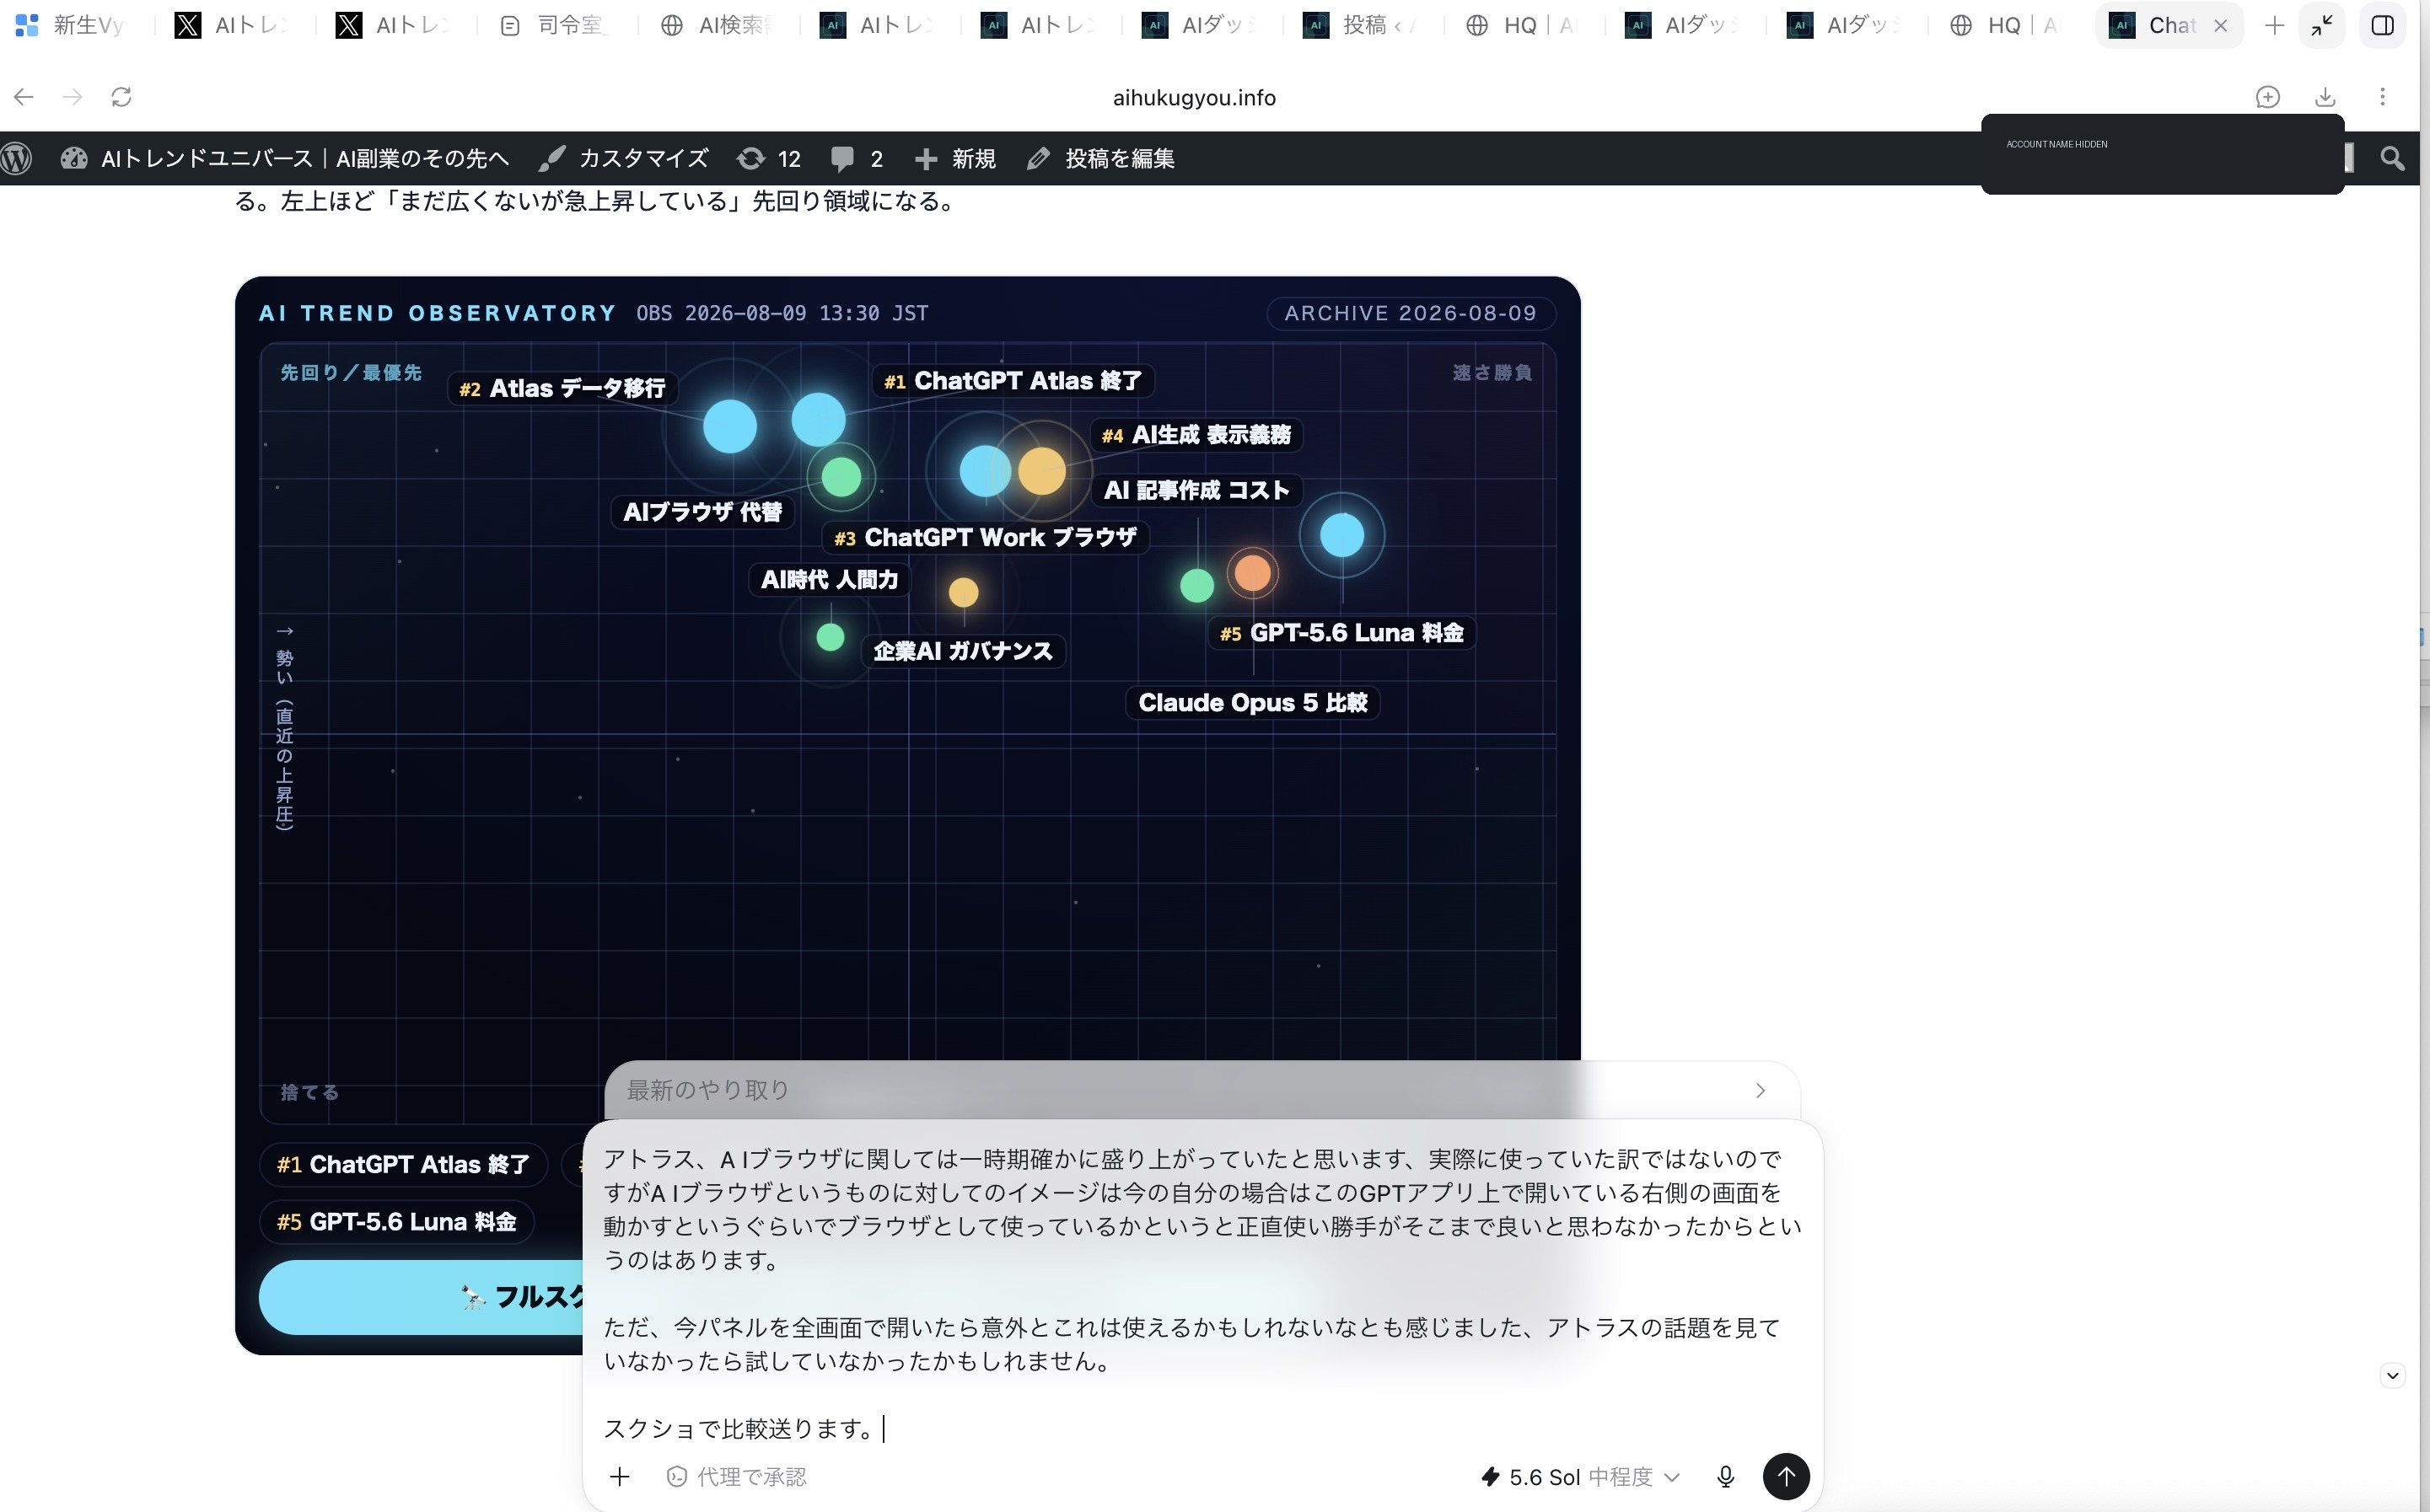This screenshot has width=2430, height=1512.
Task: Toggle the sidebar panel icon
Action: coord(2382,26)
